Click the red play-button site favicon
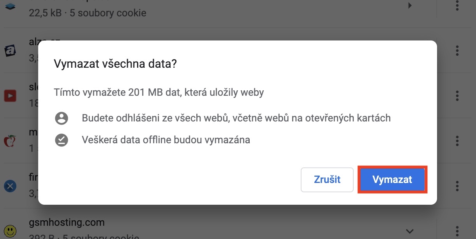 pyautogui.click(x=10, y=95)
